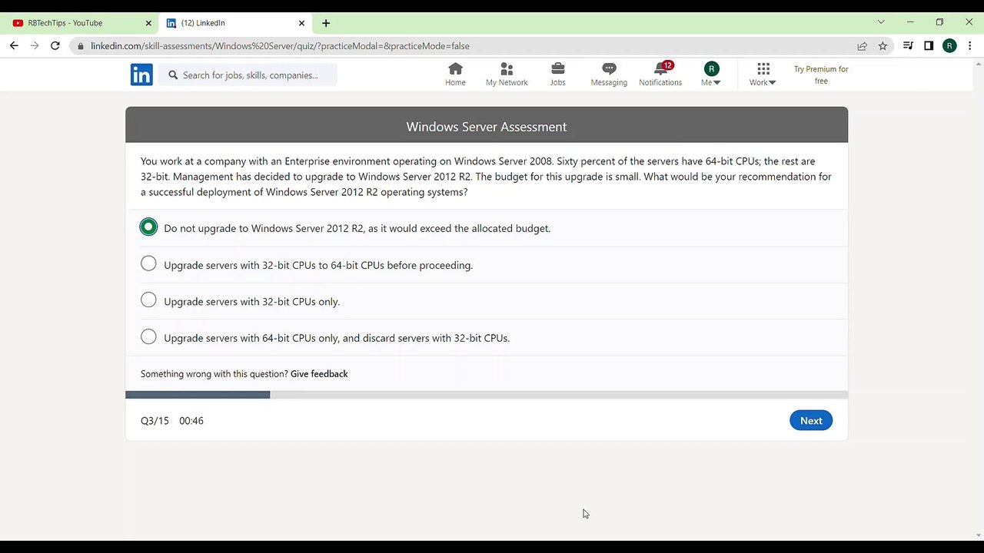Screen dimensions: 984x553
Task: Open My Network icon
Action: pyautogui.click(x=507, y=75)
